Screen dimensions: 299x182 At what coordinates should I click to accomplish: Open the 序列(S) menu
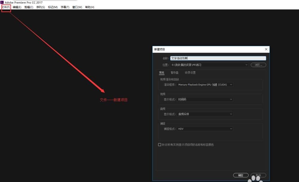pos(40,7)
